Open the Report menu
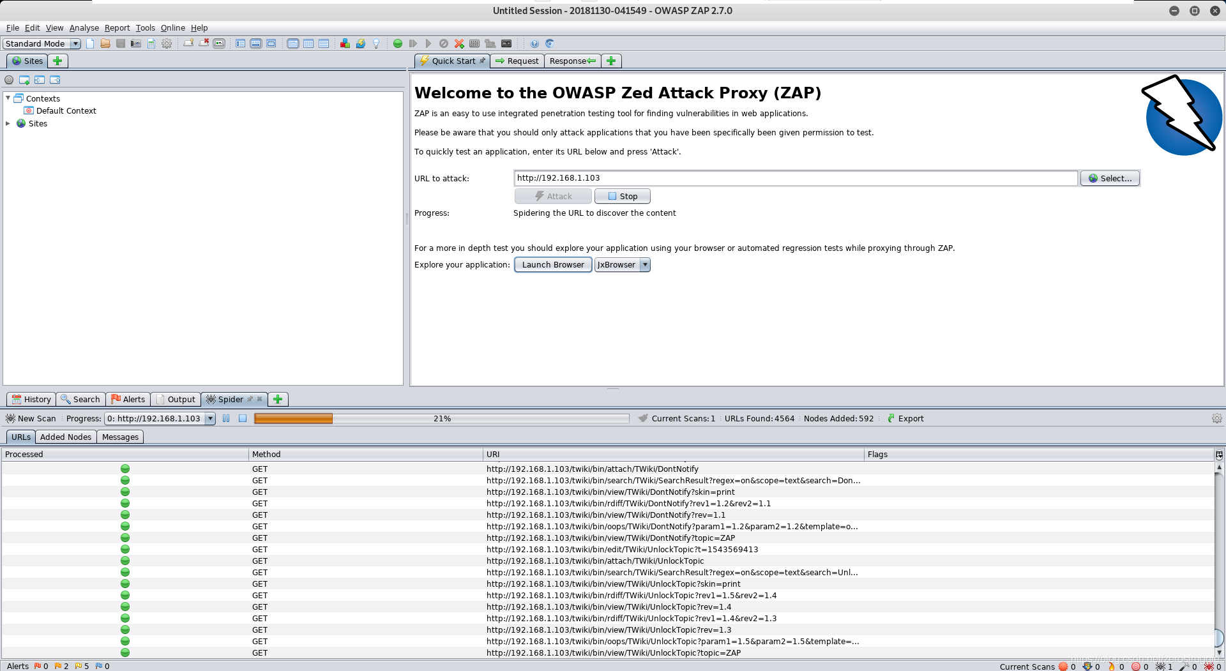 (x=117, y=27)
